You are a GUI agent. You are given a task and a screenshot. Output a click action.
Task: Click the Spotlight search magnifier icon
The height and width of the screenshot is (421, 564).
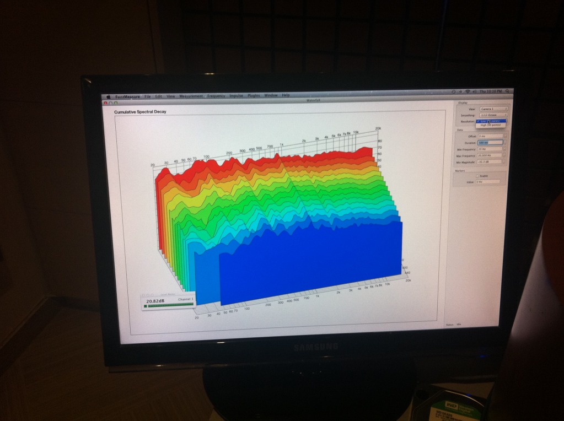(508, 91)
